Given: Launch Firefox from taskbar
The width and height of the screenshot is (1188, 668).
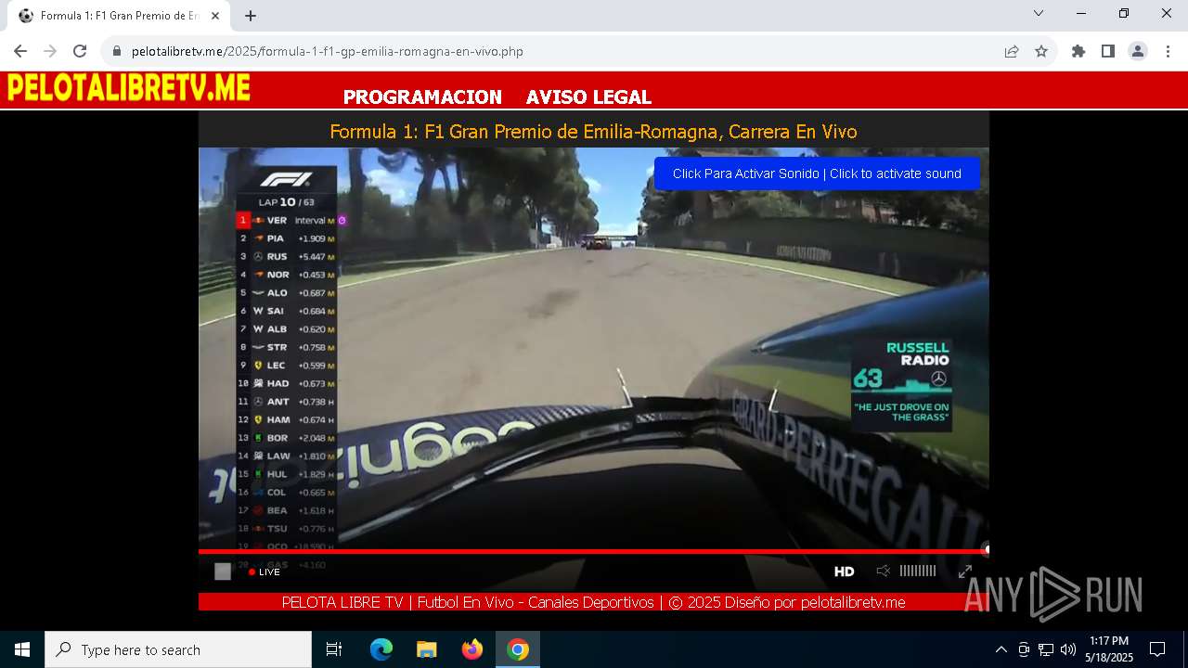Looking at the screenshot, I should 472,649.
